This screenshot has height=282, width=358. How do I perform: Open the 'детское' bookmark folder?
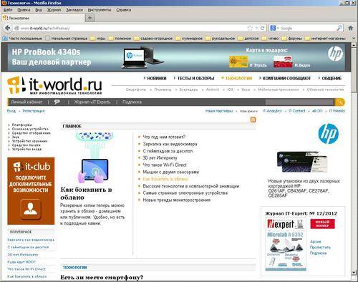[x=248, y=38]
